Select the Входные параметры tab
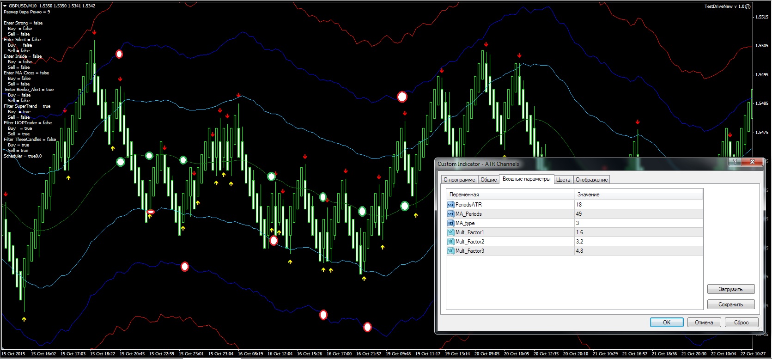Image resolution: width=772 pixels, height=359 pixels. pos(526,179)
